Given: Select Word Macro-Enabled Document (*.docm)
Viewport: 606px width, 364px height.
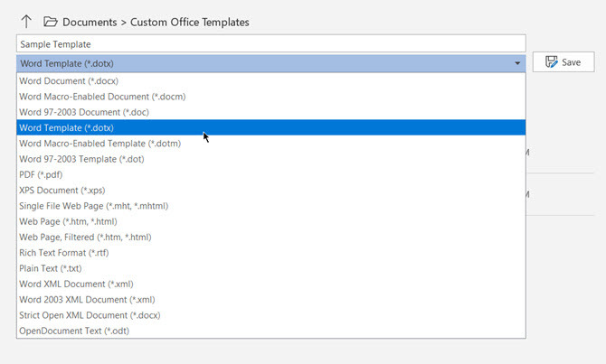Looking at the screenshot, I should tap(271, 97).
